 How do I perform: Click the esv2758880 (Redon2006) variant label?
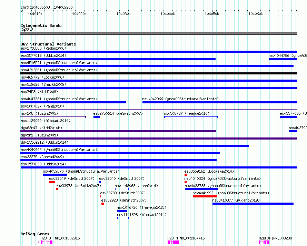(43, 48)
